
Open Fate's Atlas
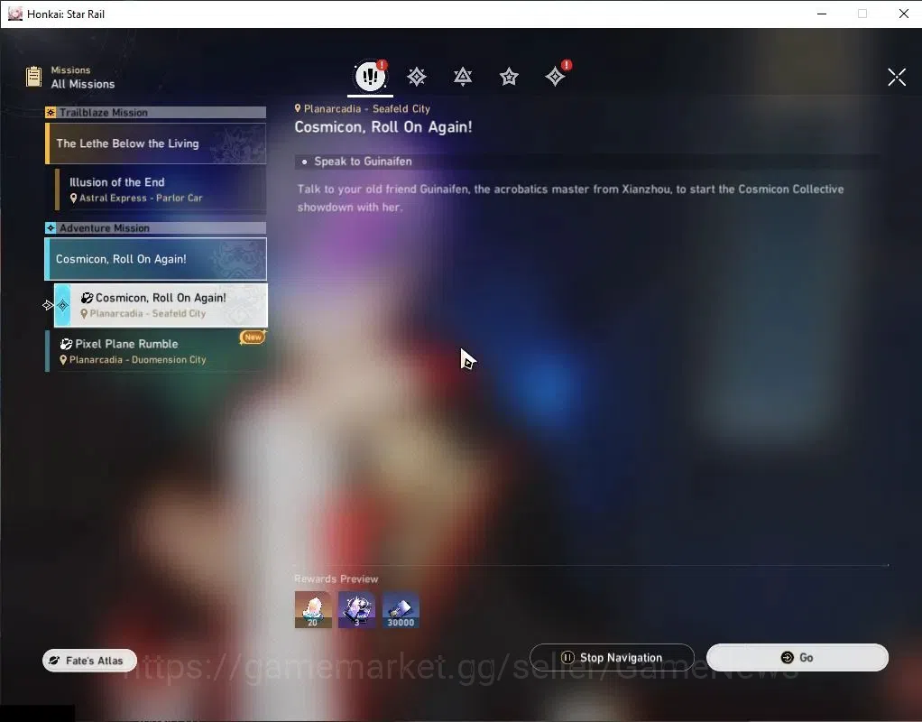89,661
